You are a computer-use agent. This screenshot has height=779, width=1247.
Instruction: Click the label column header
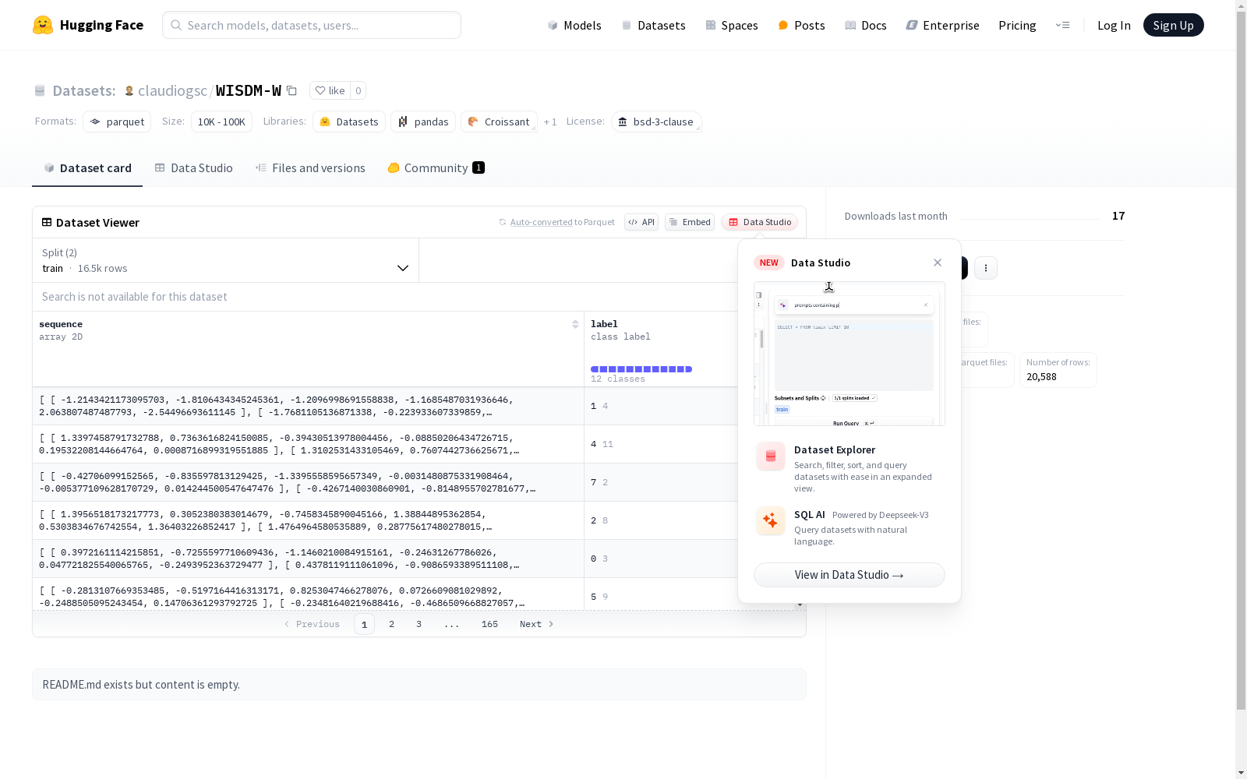click(604, 324)
